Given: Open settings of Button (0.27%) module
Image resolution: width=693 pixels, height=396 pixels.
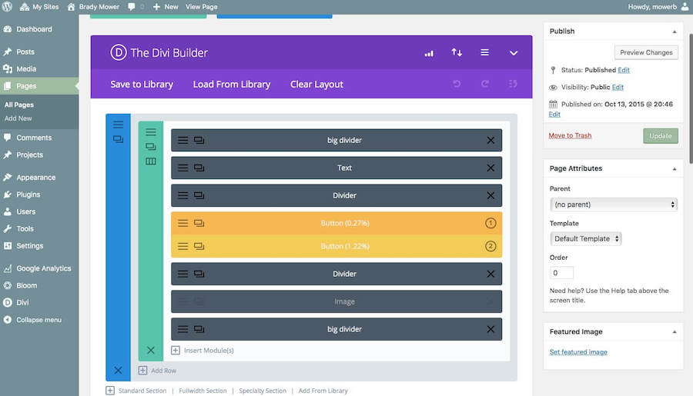Looking at the screenshot, I should pos(183,224).
